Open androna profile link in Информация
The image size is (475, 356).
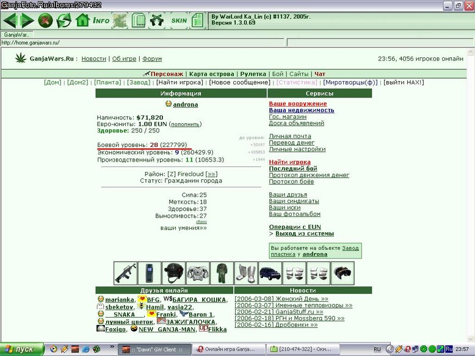click(x=186, y=104)
